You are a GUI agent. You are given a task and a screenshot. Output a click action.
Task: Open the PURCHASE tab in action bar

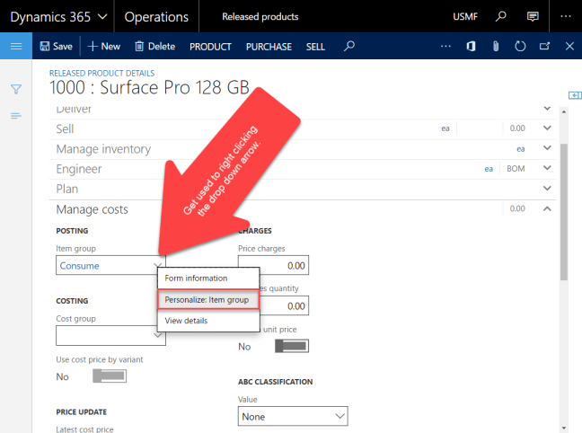coord(269,46)
